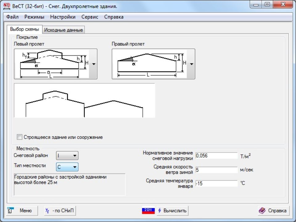Expand the Правый пролет scheme dropdown arrow
The height and width of the screenshot is (222, 296).
point(191,64)
